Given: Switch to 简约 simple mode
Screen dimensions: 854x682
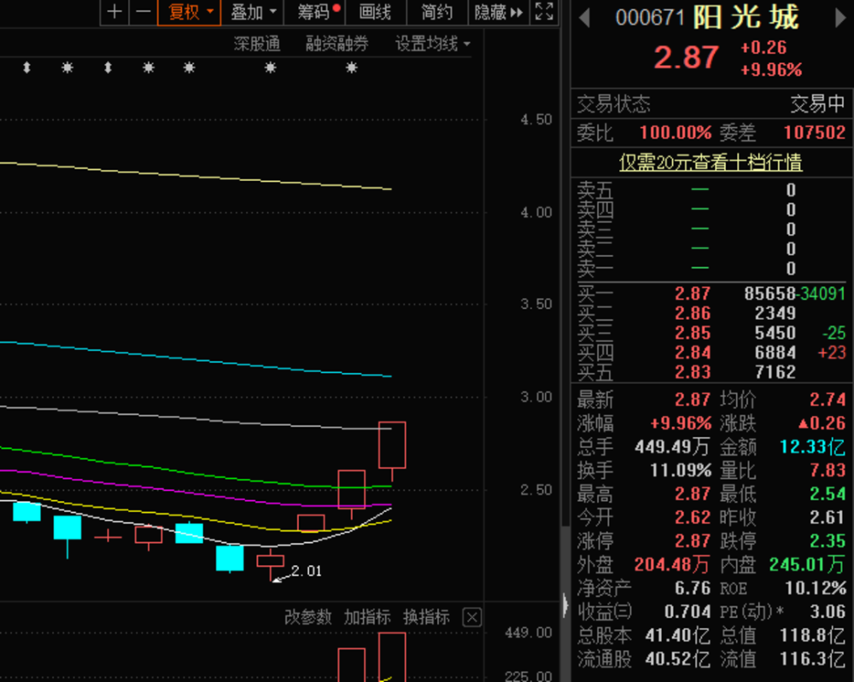Looking at the screenshot, I should coord(436,12).
